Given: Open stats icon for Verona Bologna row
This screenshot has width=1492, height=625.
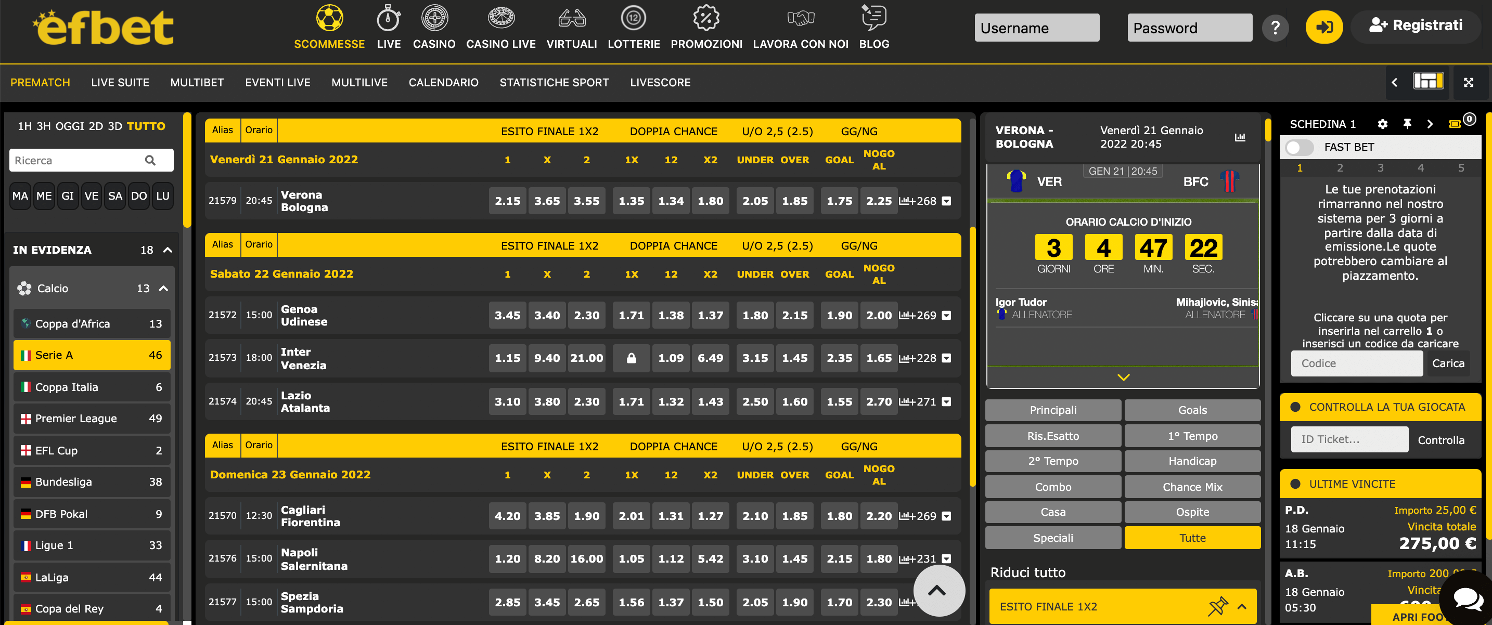Looking at the screenshot, I should (x=904, y=201).
